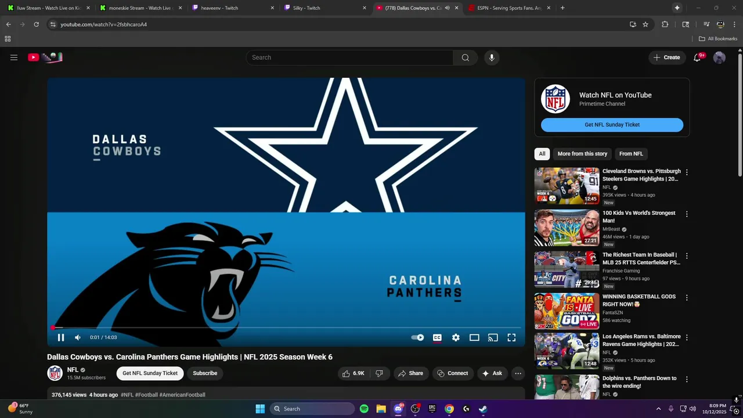Seek on the video progress bar

(286, 328)
